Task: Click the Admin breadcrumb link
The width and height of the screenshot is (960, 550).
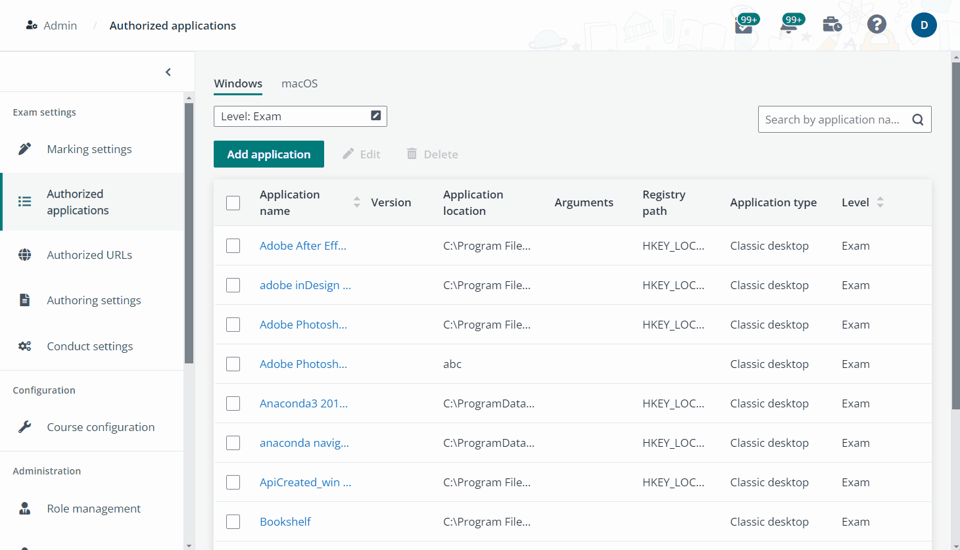Action: coord(60,26)
